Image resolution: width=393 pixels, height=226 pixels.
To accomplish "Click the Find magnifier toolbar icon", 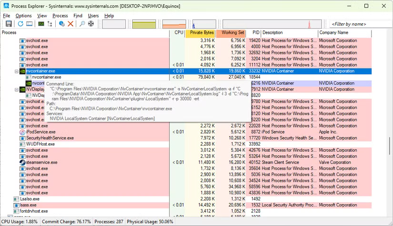I will click(x=82, y=24).
